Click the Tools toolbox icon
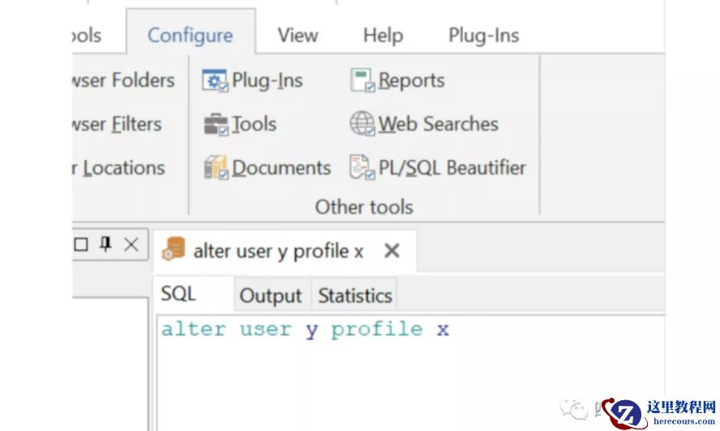The width and height of the screenshot is (720, 431). pyautogui.click(x=216, y=124)
